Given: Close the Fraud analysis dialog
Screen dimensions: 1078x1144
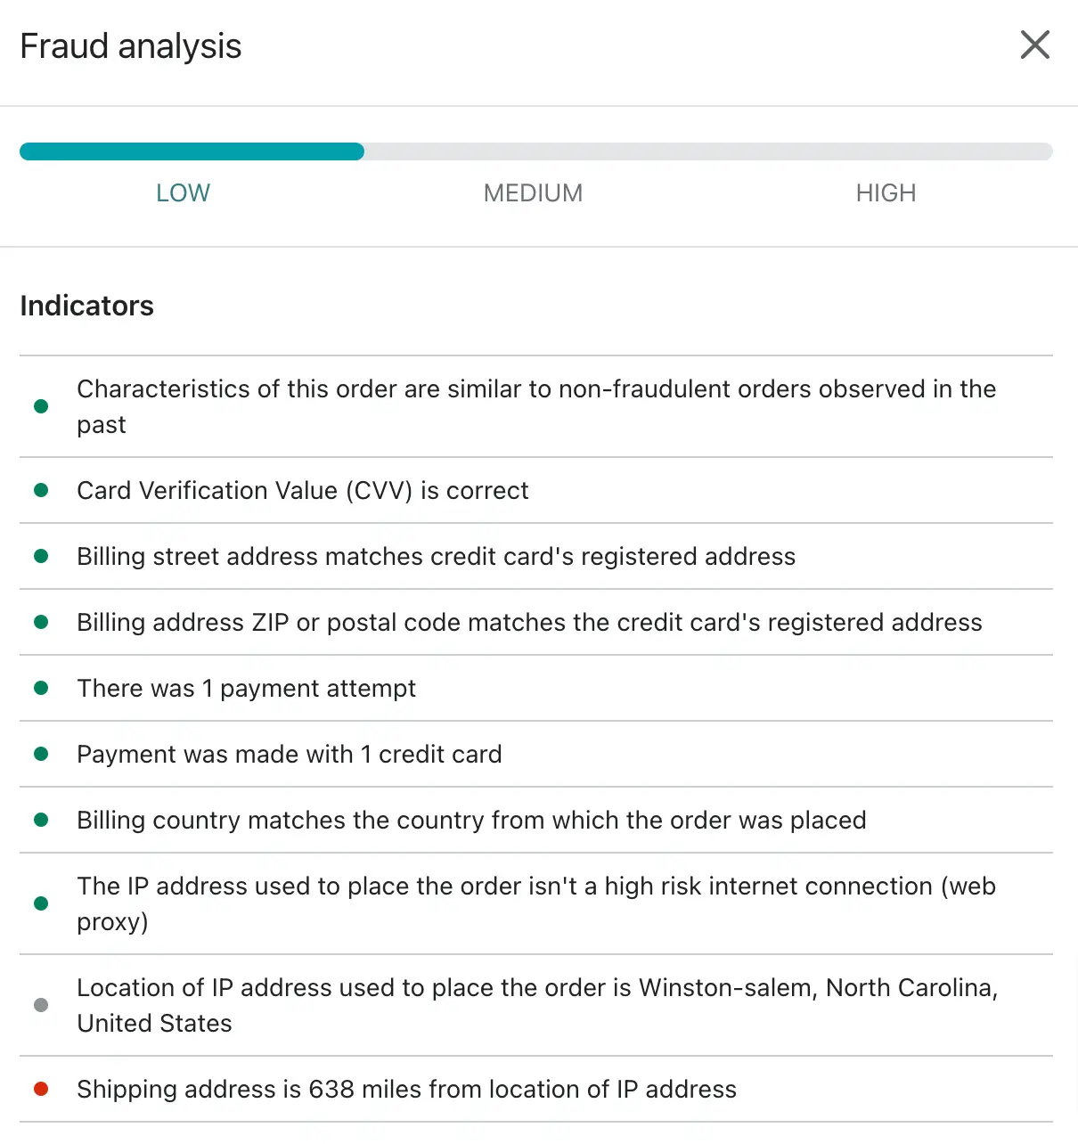Looking at the screenshot, I should [1034, 45].
